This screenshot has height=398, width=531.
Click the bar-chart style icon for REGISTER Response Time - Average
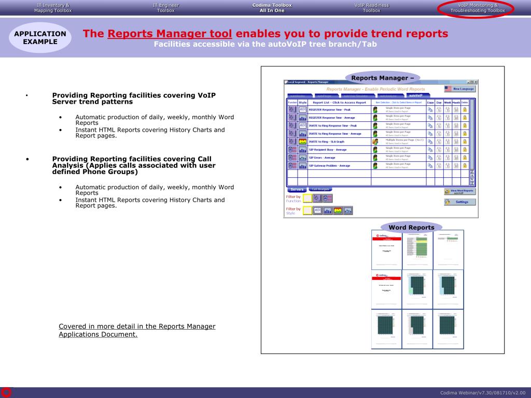(302, 118)
